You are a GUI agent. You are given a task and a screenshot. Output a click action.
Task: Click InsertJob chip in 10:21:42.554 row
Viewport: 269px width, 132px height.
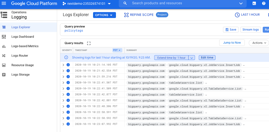click(204, 71)
